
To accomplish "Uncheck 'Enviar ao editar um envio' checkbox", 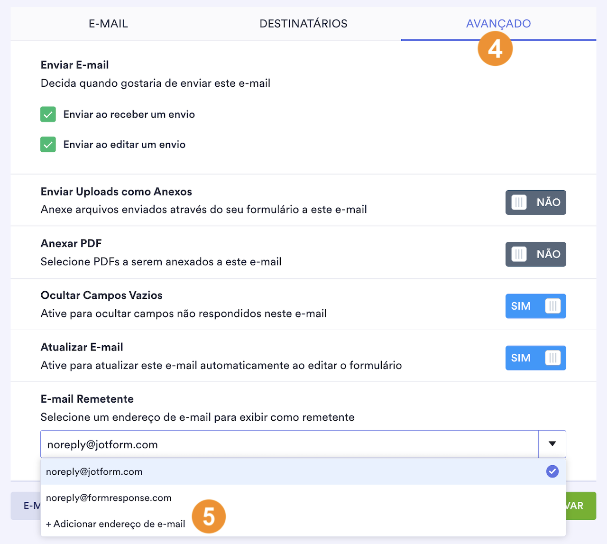I will (x=48, y=145).
